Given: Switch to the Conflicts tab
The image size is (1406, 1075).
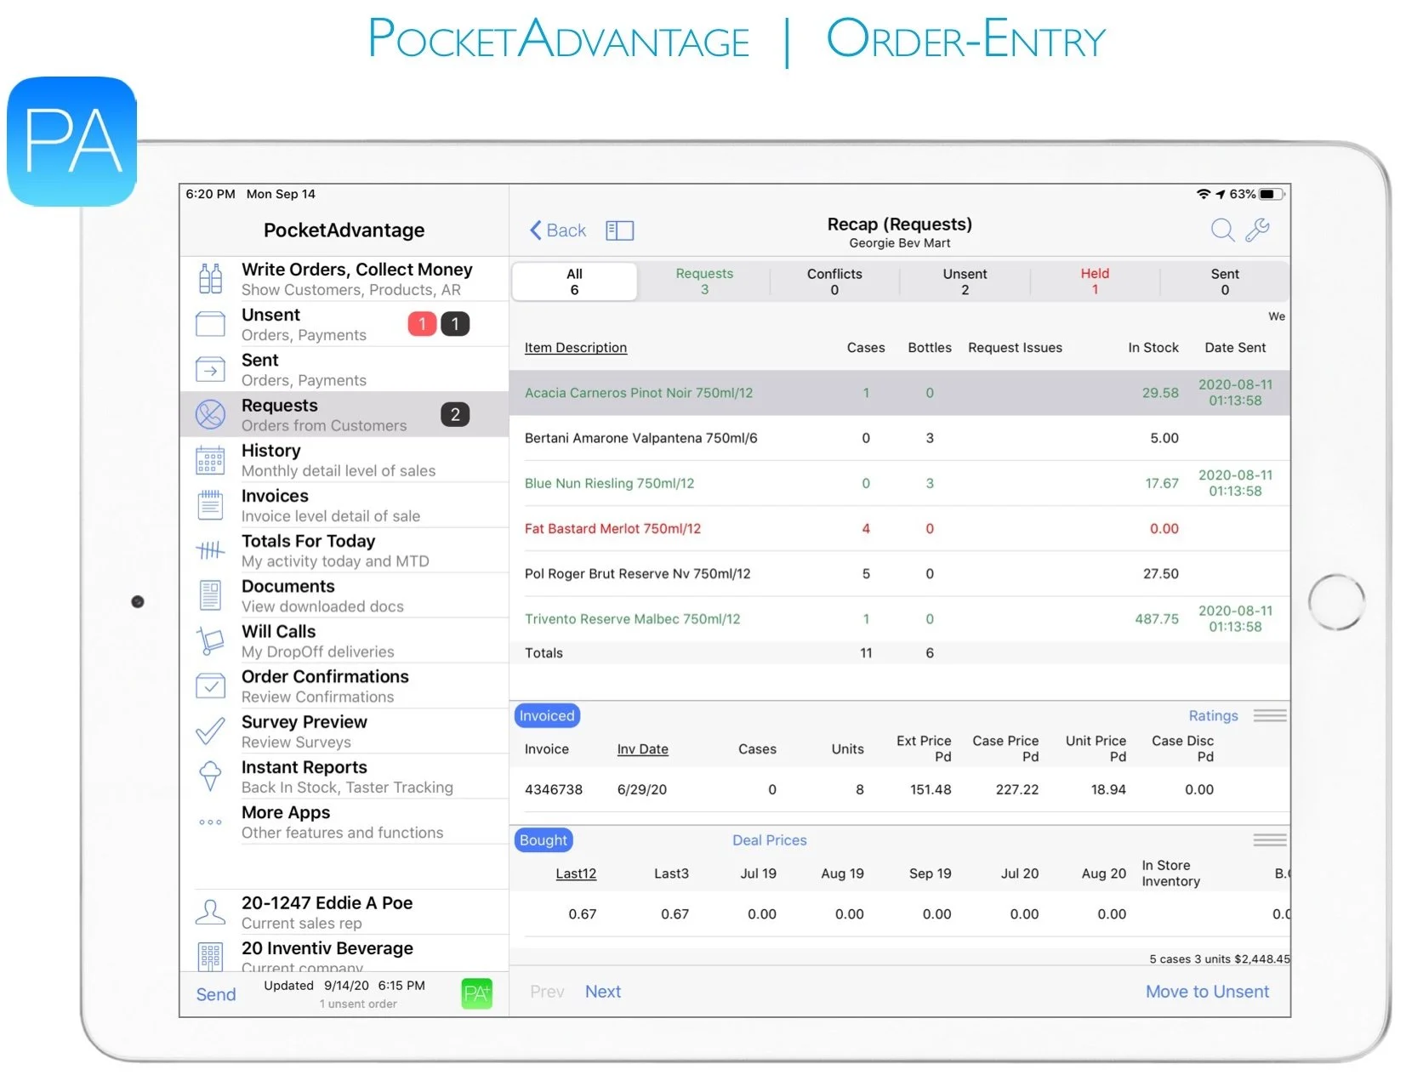Looking at the screenshot, I should pyautogui.click(x=834, y=281).
